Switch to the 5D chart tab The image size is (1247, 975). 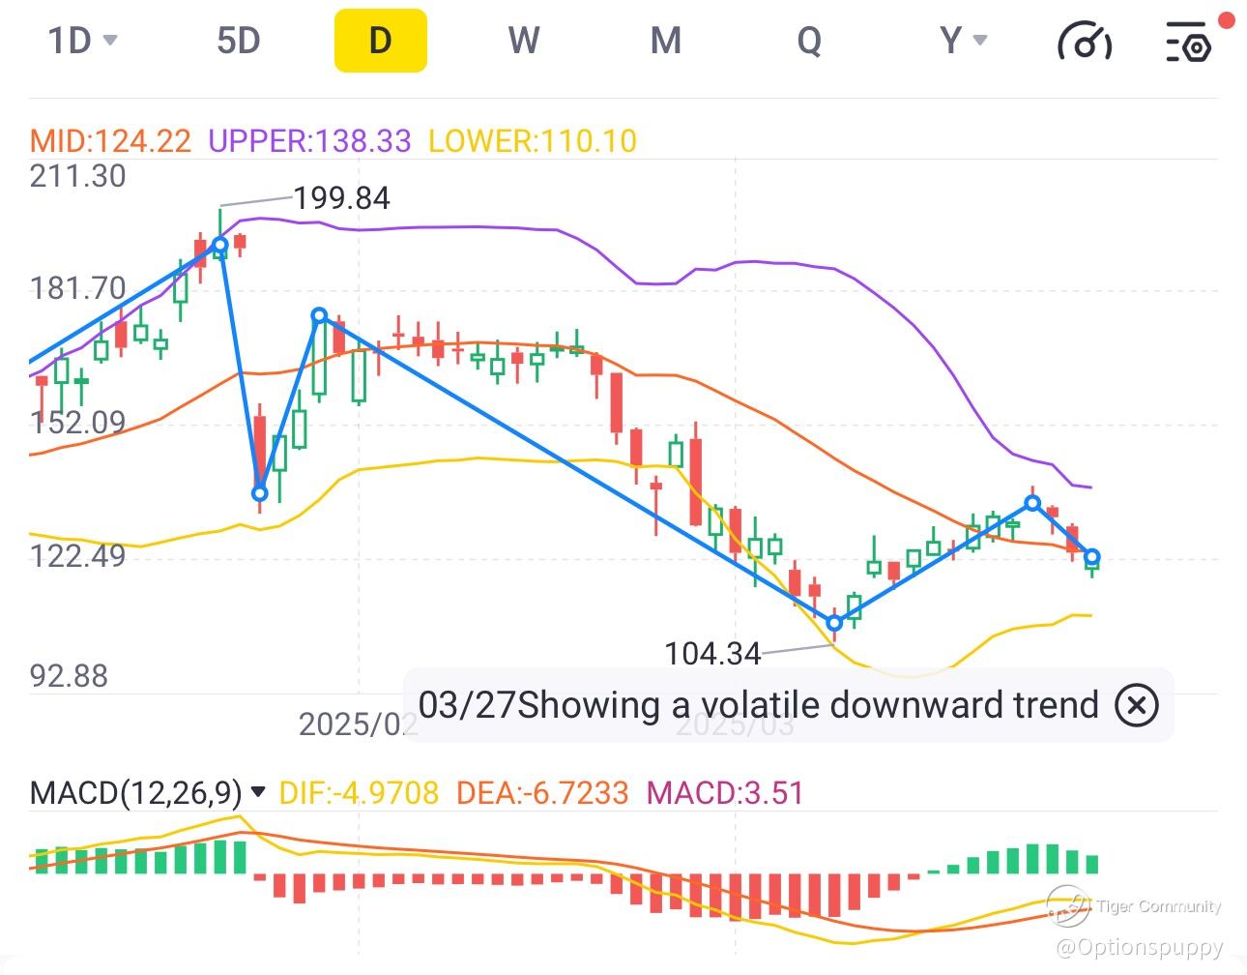[238, 41]
